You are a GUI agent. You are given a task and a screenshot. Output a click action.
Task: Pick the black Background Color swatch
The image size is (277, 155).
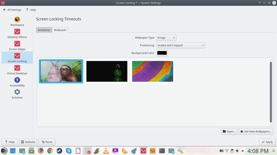(x=162, y=53)
